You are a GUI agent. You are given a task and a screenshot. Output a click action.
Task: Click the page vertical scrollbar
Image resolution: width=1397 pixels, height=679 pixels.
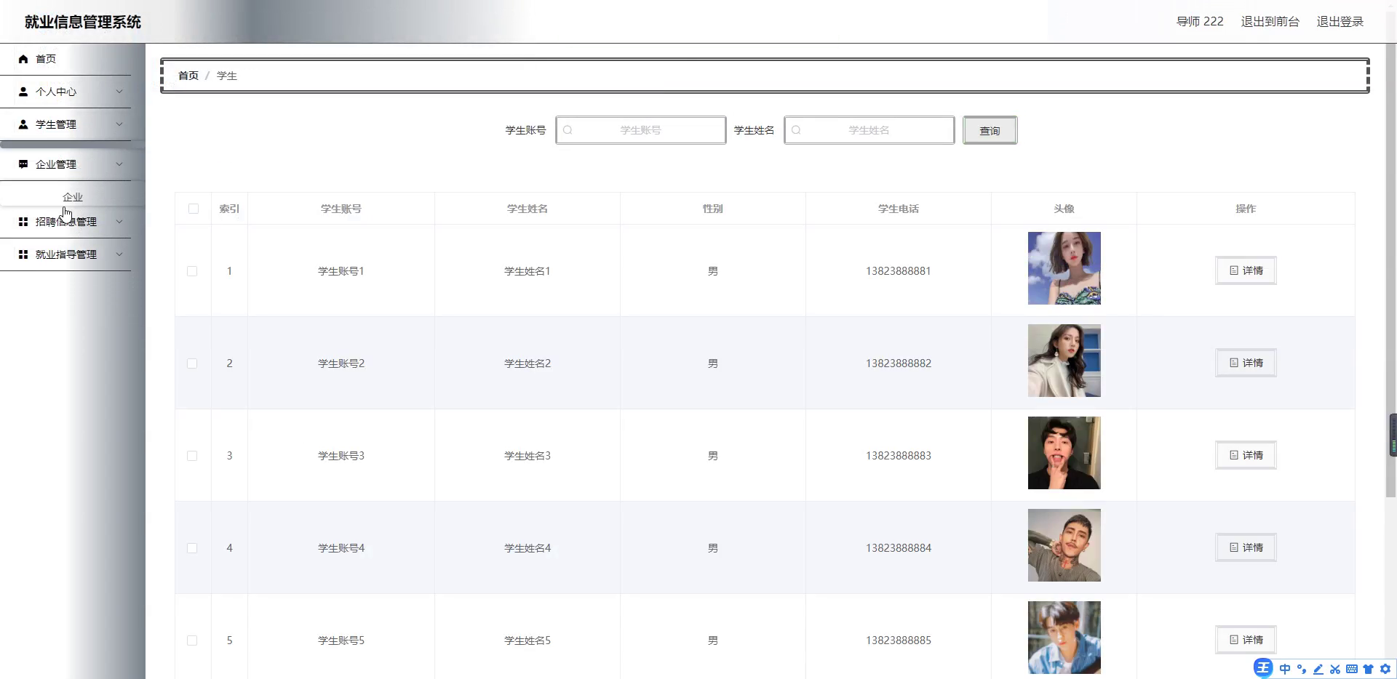pos(1390,270)
